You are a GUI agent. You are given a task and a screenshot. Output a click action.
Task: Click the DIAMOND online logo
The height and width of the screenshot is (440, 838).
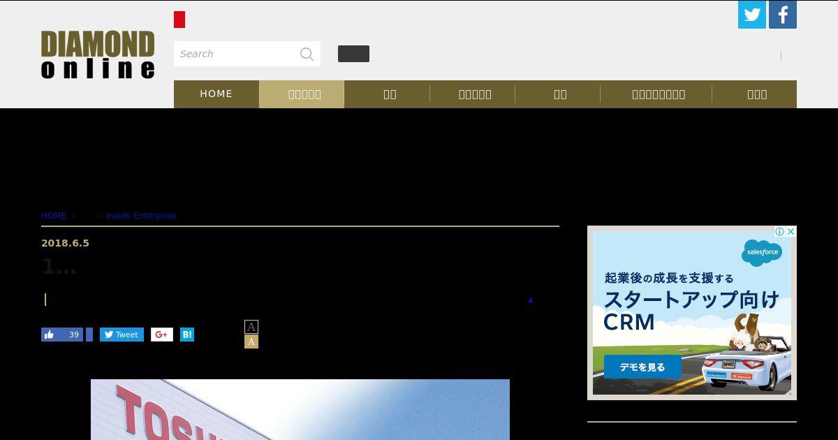(98, 54)
